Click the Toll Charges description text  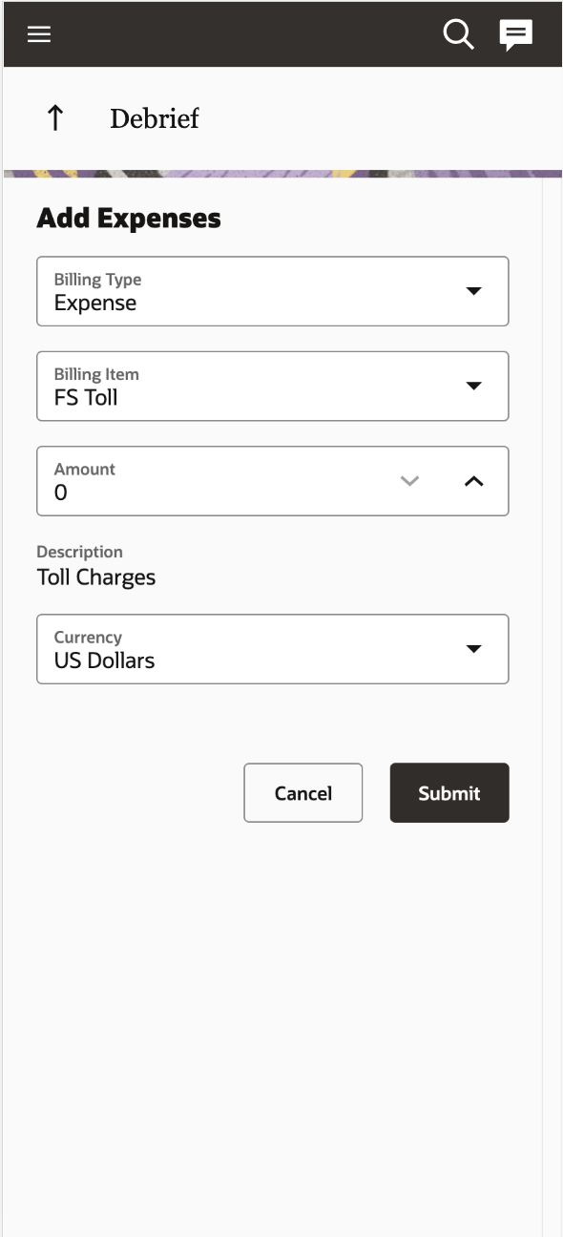[96, 577]
